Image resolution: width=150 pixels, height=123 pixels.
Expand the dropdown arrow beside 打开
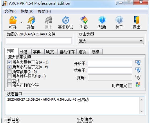click(22, 22)
